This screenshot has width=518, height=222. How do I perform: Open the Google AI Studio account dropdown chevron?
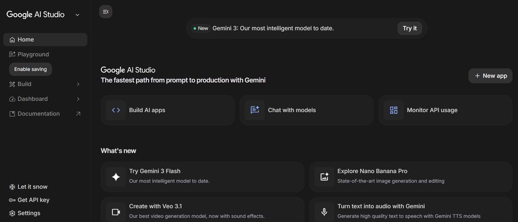77,15
